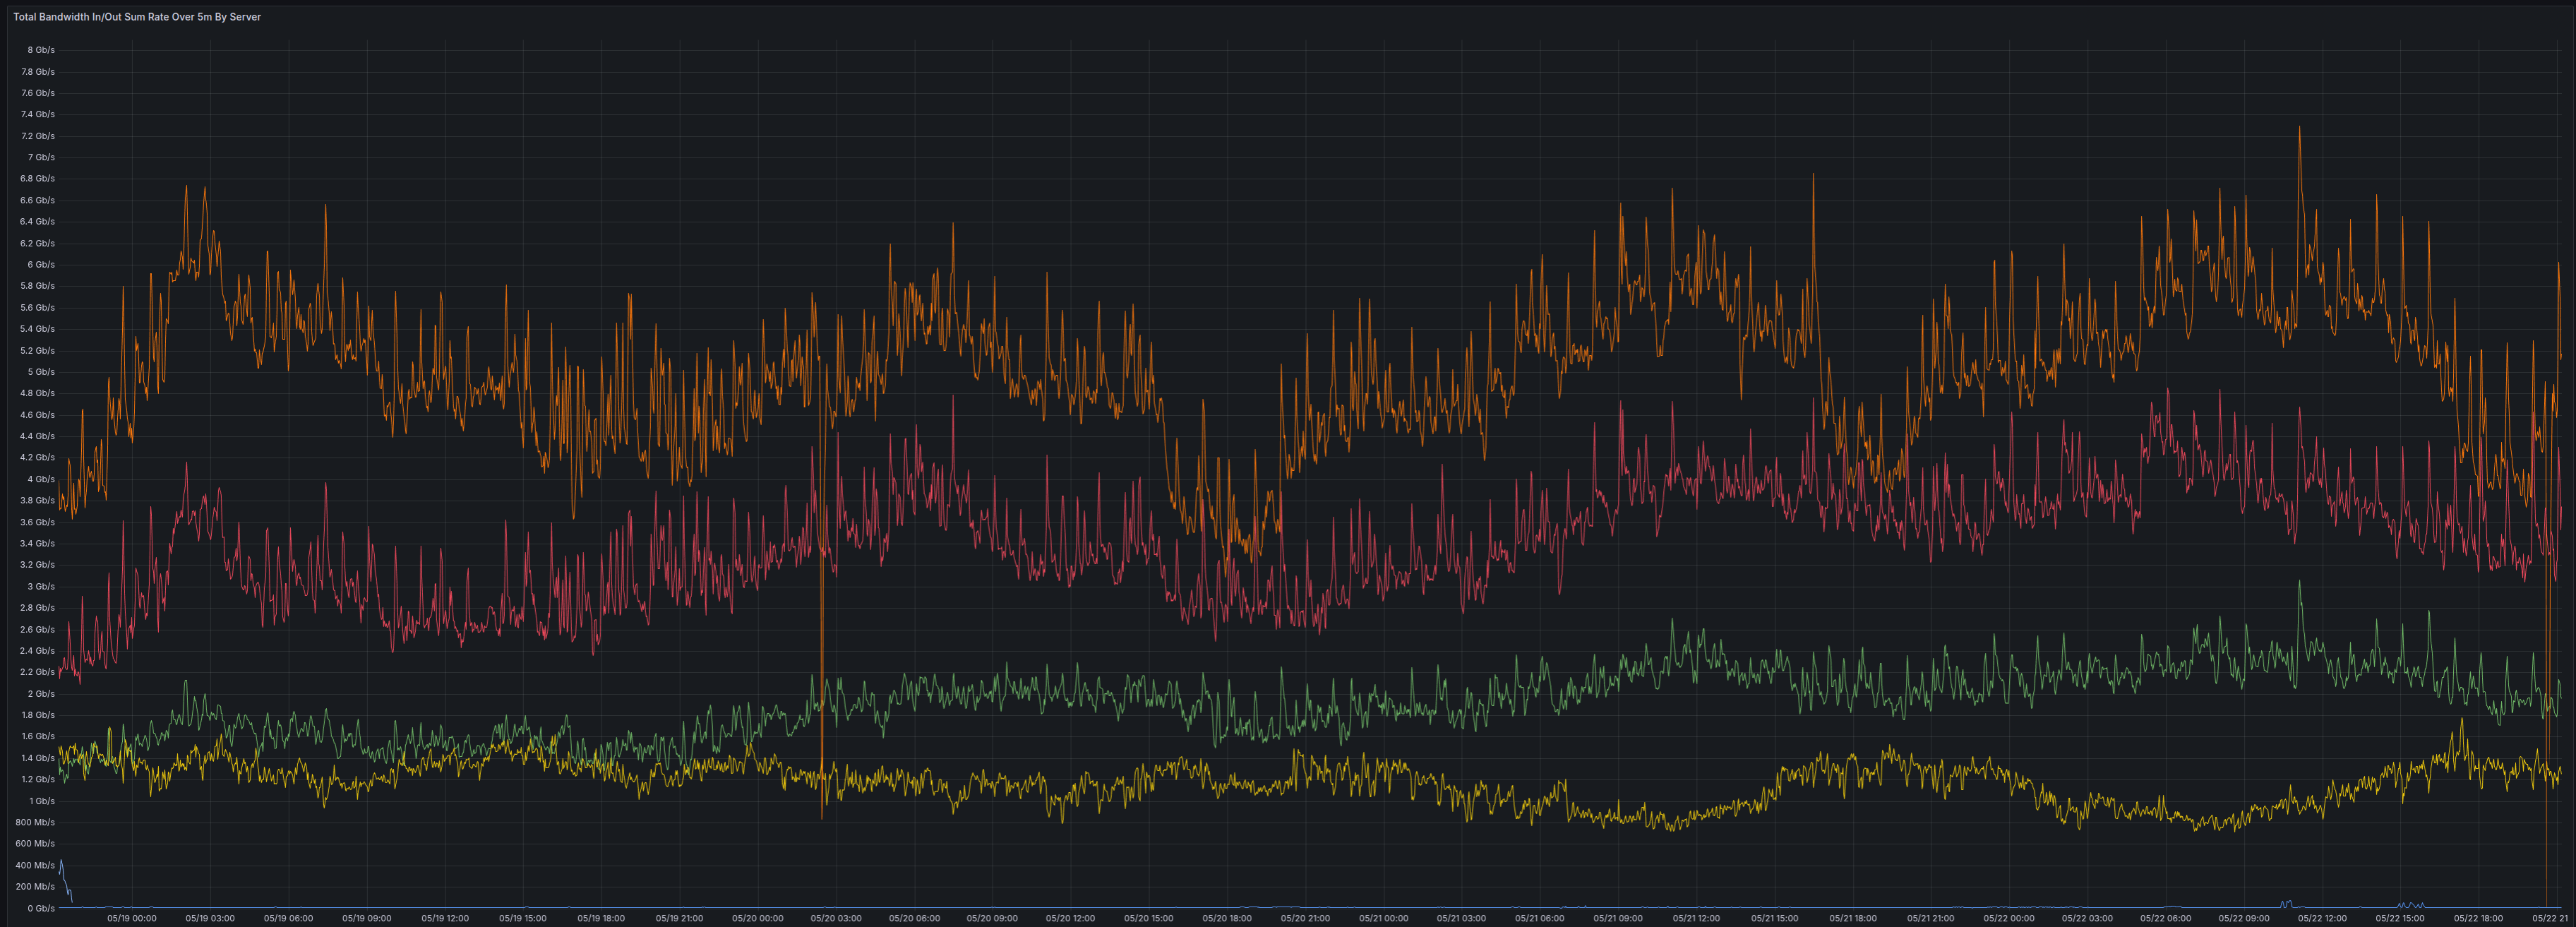Click the orange series highest peak above 7.2 Gb/s
Image resolution: width=2576 pixels, height=927 pixels.
2299,128
